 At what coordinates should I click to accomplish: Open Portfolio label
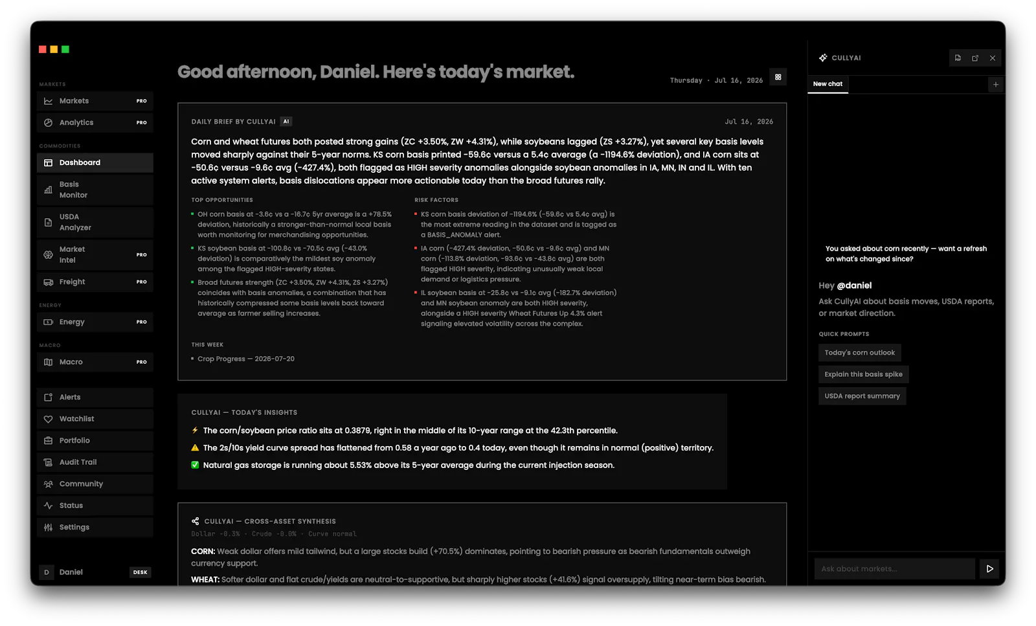point(74,441)
